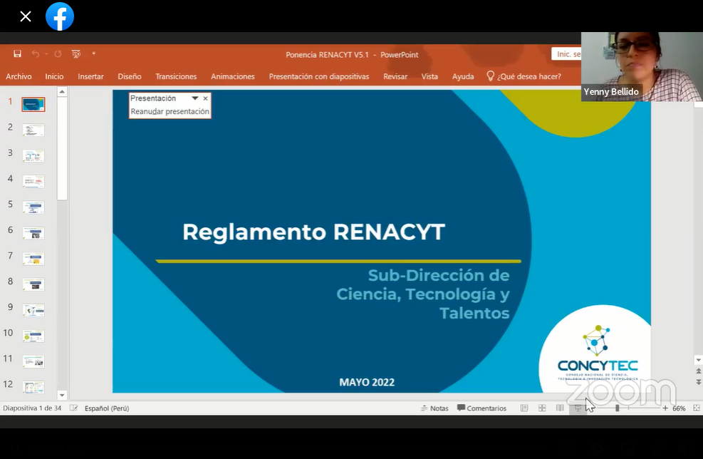Switch to Normal view icon in status bar

[524, 408]
